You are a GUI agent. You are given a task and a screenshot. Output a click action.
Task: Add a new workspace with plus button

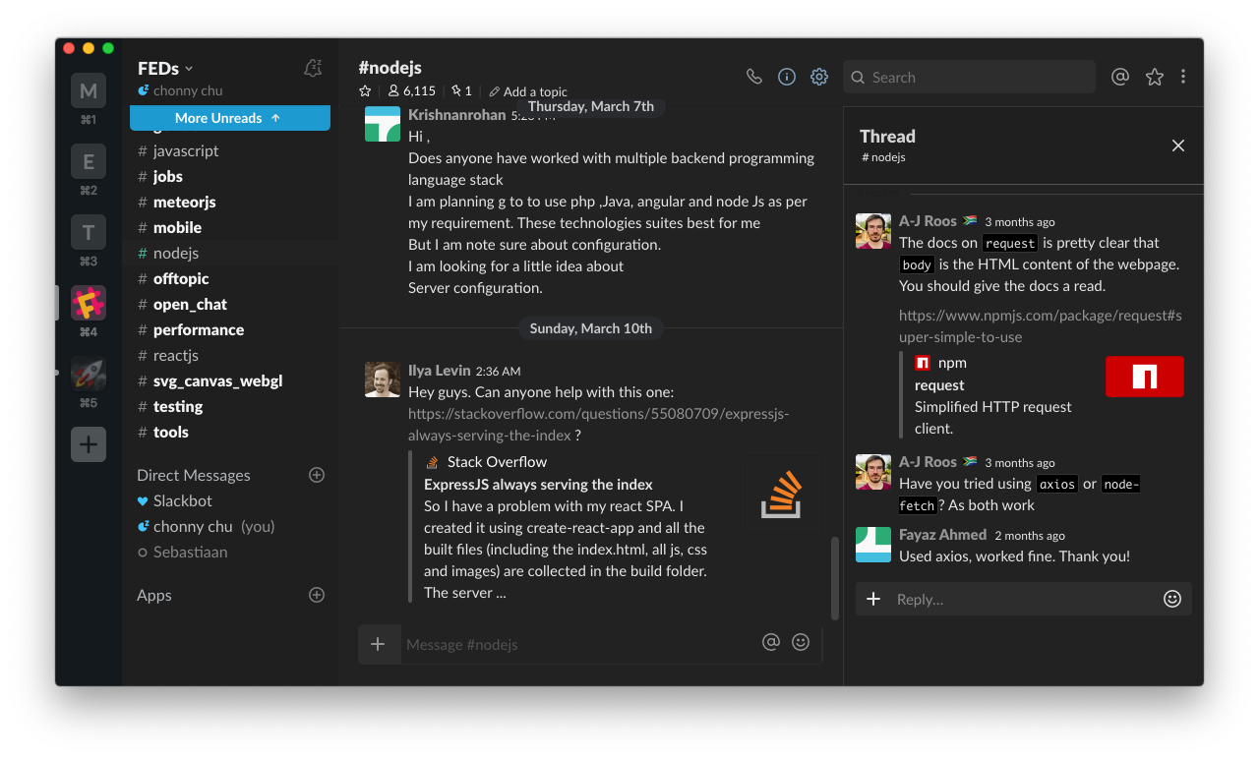(89, 444)
